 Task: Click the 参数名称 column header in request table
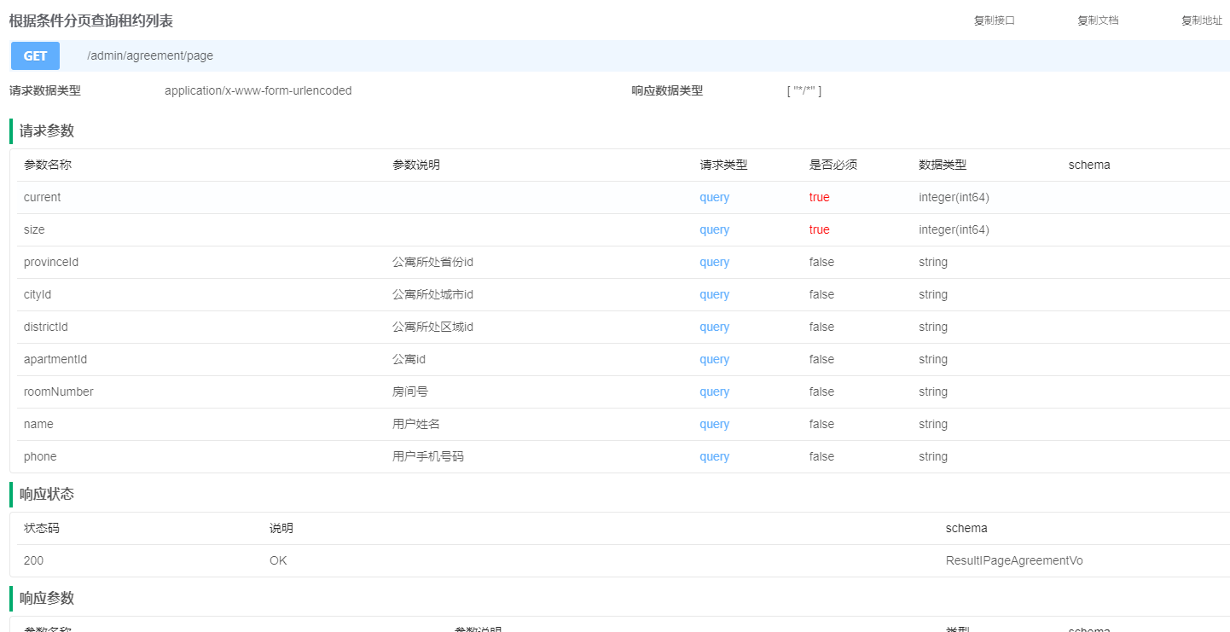point(48,165)
